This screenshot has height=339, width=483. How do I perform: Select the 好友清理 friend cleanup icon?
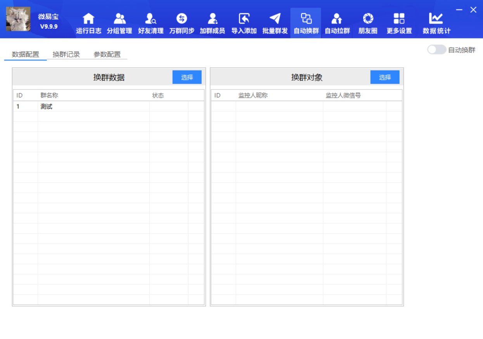151,19
